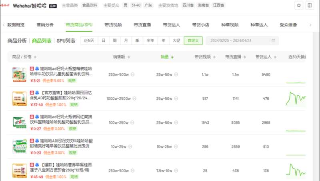
Task: Click the 食品饮料 category tag
Action: [x=90, y=5]
